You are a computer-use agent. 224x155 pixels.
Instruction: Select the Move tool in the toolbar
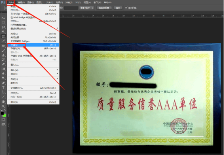click(3, 18)
